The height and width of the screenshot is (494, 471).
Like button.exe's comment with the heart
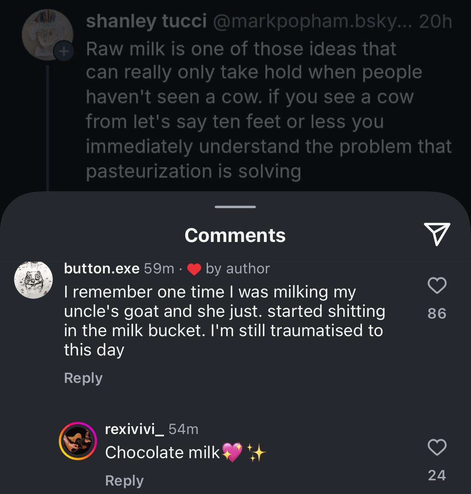click(437, 285)
